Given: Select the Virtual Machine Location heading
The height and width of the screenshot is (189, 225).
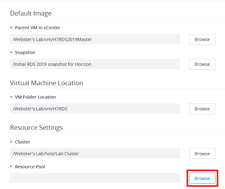Looking at the screenshot, I should (46, 83).
